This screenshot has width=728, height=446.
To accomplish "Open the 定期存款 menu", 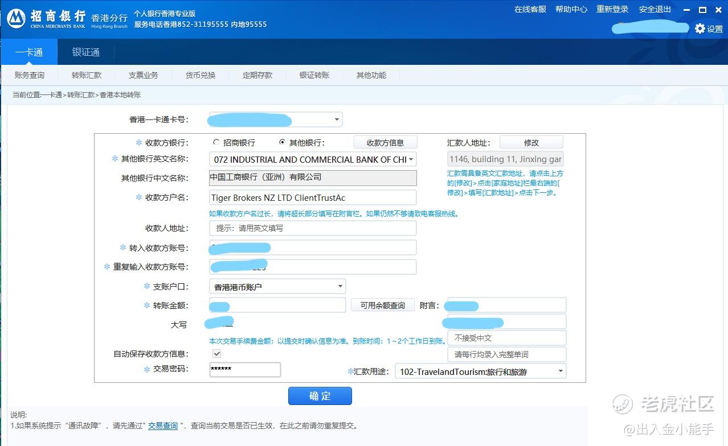I will click(257, 75).
